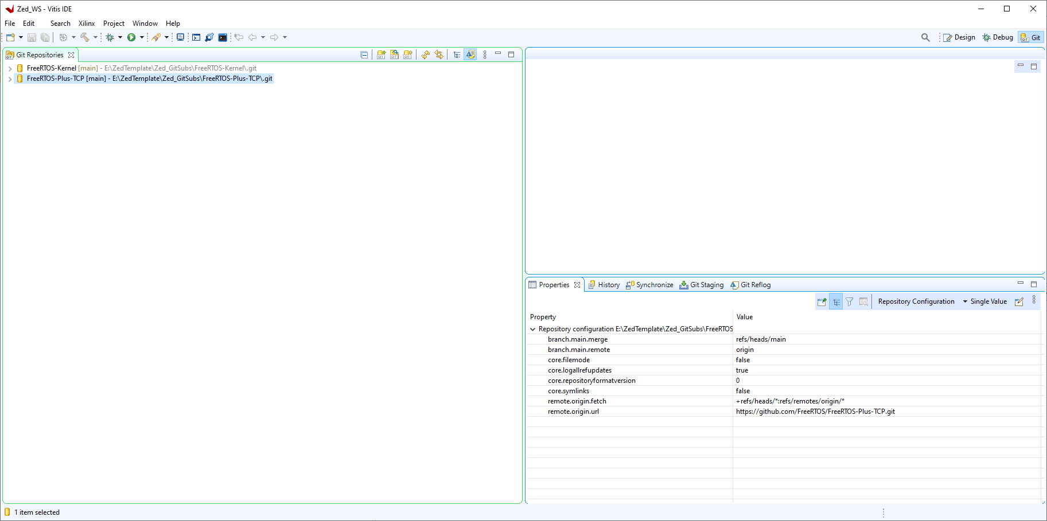Switch to the History tab
Screen dimensions: 1047x521
click(x=604, y=285)
